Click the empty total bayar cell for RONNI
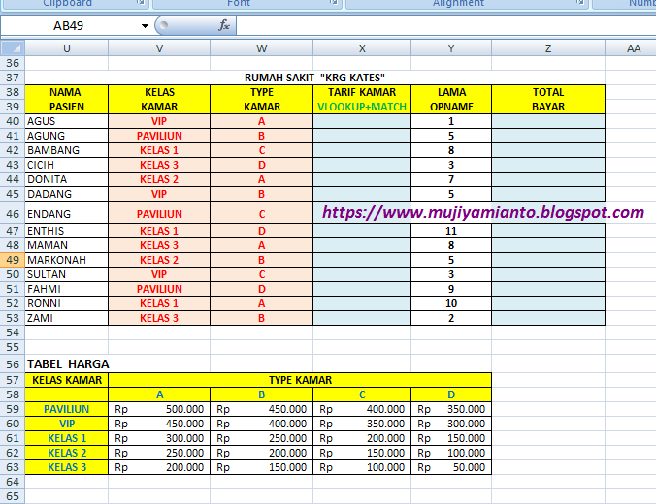 [548, 303]
